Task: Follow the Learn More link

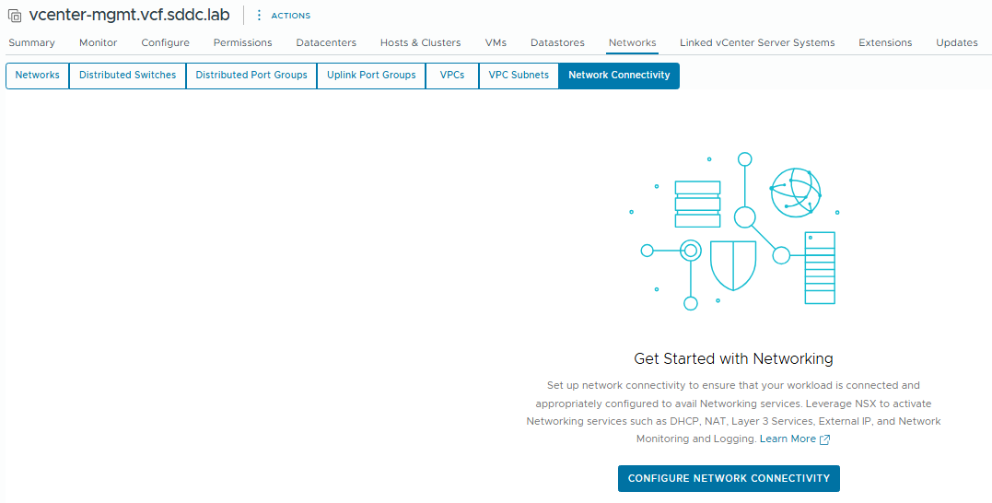Action: [788, 439]
